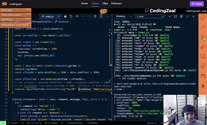Open the Search icon in activity bar
This screenshot has height=125, width=207.
[x=203, y=27]
